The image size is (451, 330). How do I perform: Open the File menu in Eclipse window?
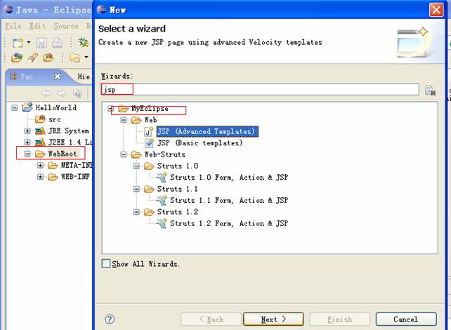pyautogui.click(x=13, y=26)
